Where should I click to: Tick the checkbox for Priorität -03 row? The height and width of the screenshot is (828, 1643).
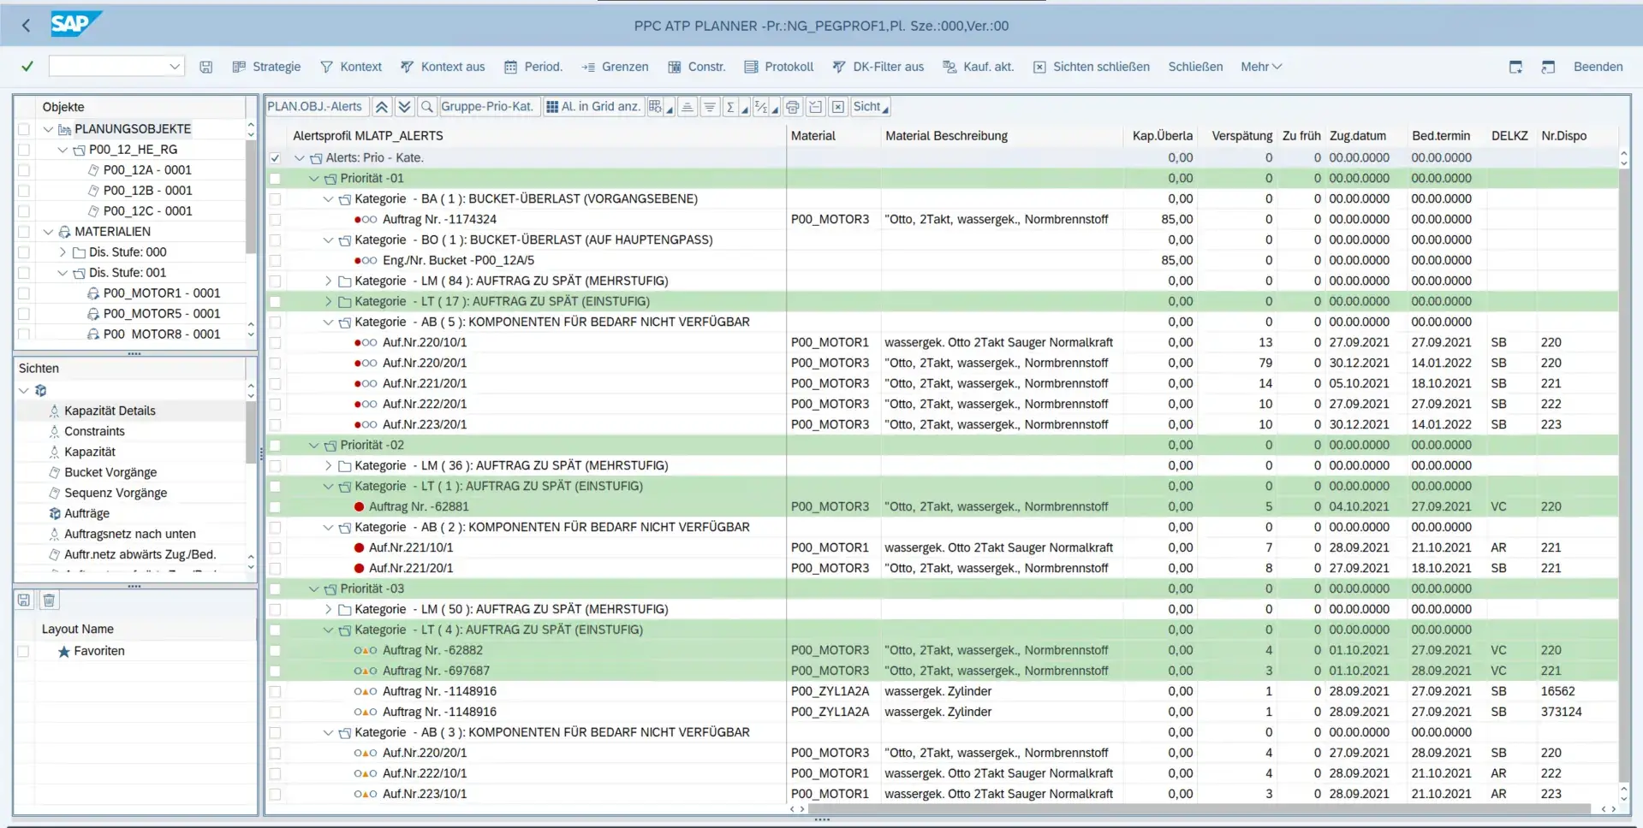click(x=275, y=589)
